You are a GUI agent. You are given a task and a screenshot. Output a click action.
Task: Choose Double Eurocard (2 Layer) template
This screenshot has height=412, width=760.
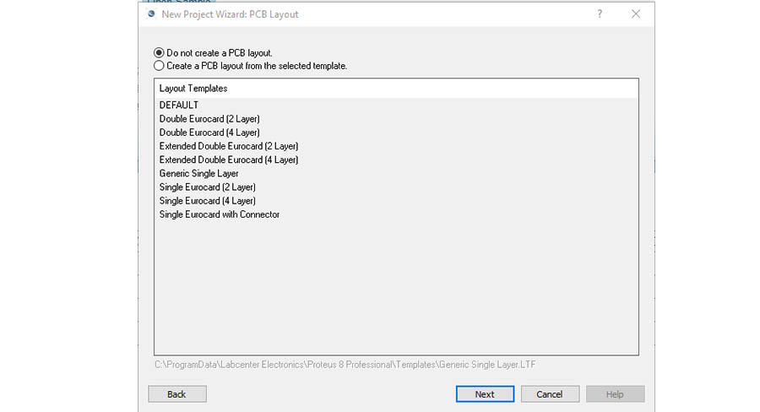(x=209, y=119)
